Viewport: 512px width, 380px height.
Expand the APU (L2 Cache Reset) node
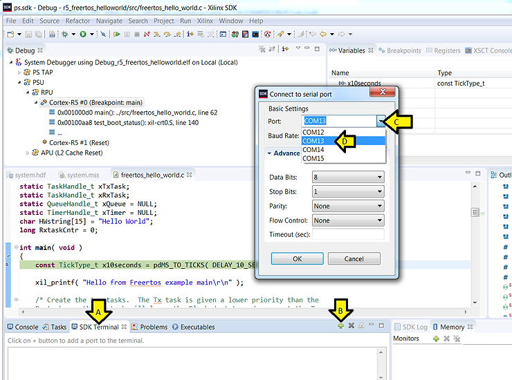28,153
